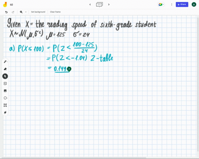This screenshot has height=159, width=199.
Task: Select the Eraser tool
Action: 5,69
